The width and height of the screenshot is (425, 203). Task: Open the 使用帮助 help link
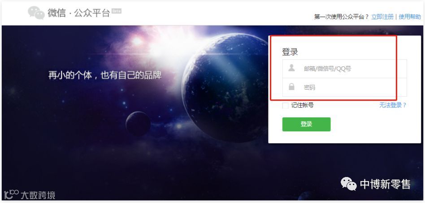pos(410,17)
